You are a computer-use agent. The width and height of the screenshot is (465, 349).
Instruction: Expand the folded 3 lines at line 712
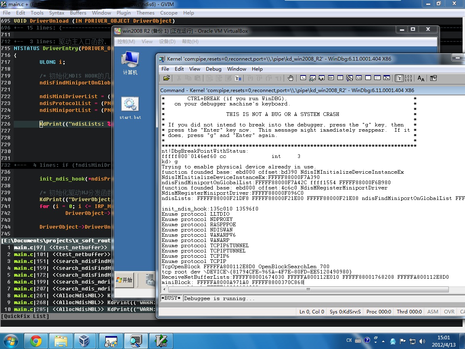(56, 41)
